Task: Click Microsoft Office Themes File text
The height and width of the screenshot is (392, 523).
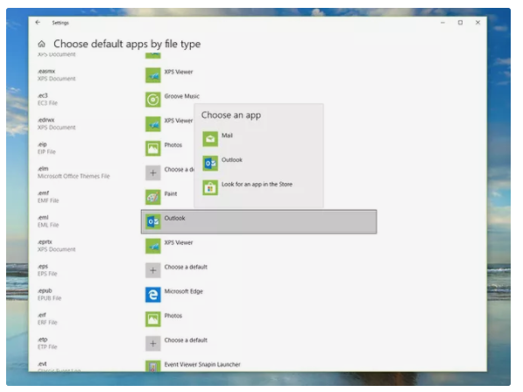Action: 74,176
